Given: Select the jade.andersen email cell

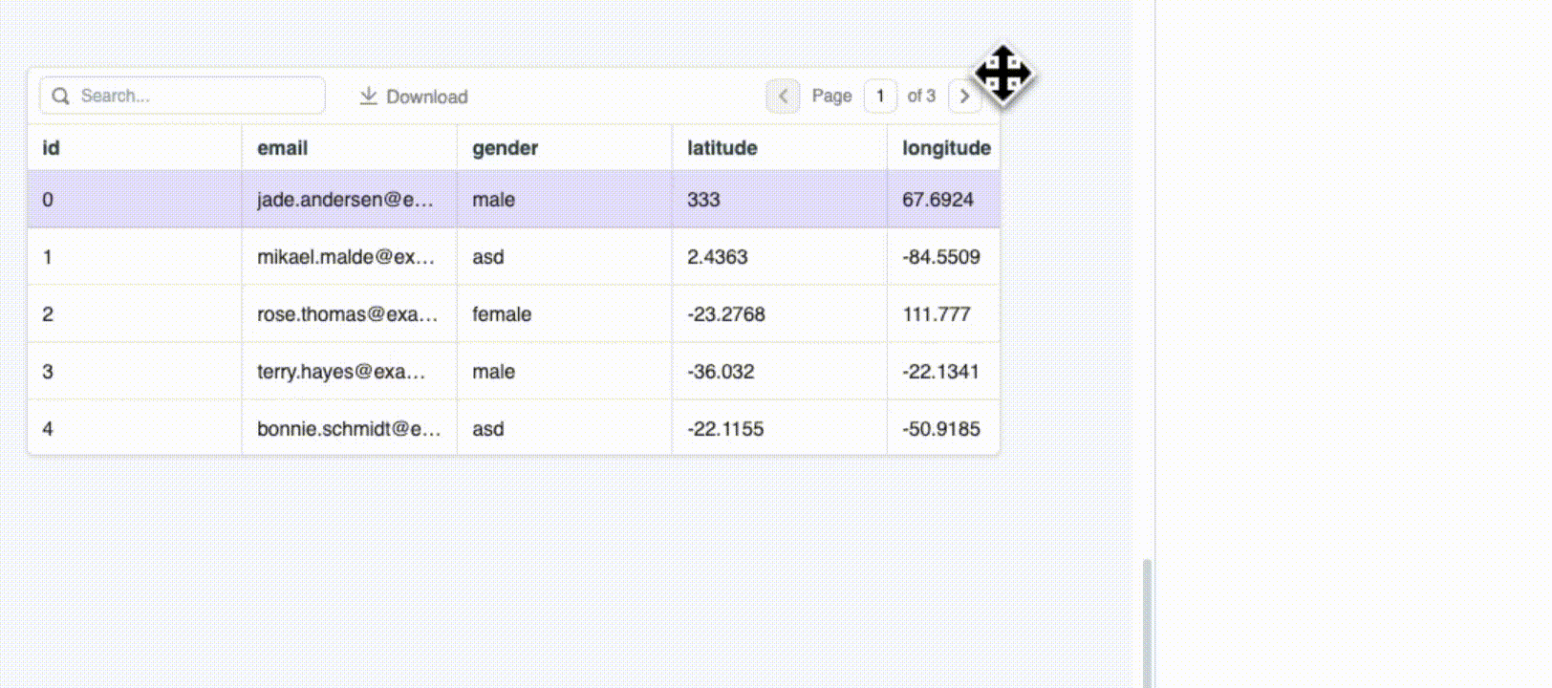Looking at the screenshot, I should (x=345, y=200).
